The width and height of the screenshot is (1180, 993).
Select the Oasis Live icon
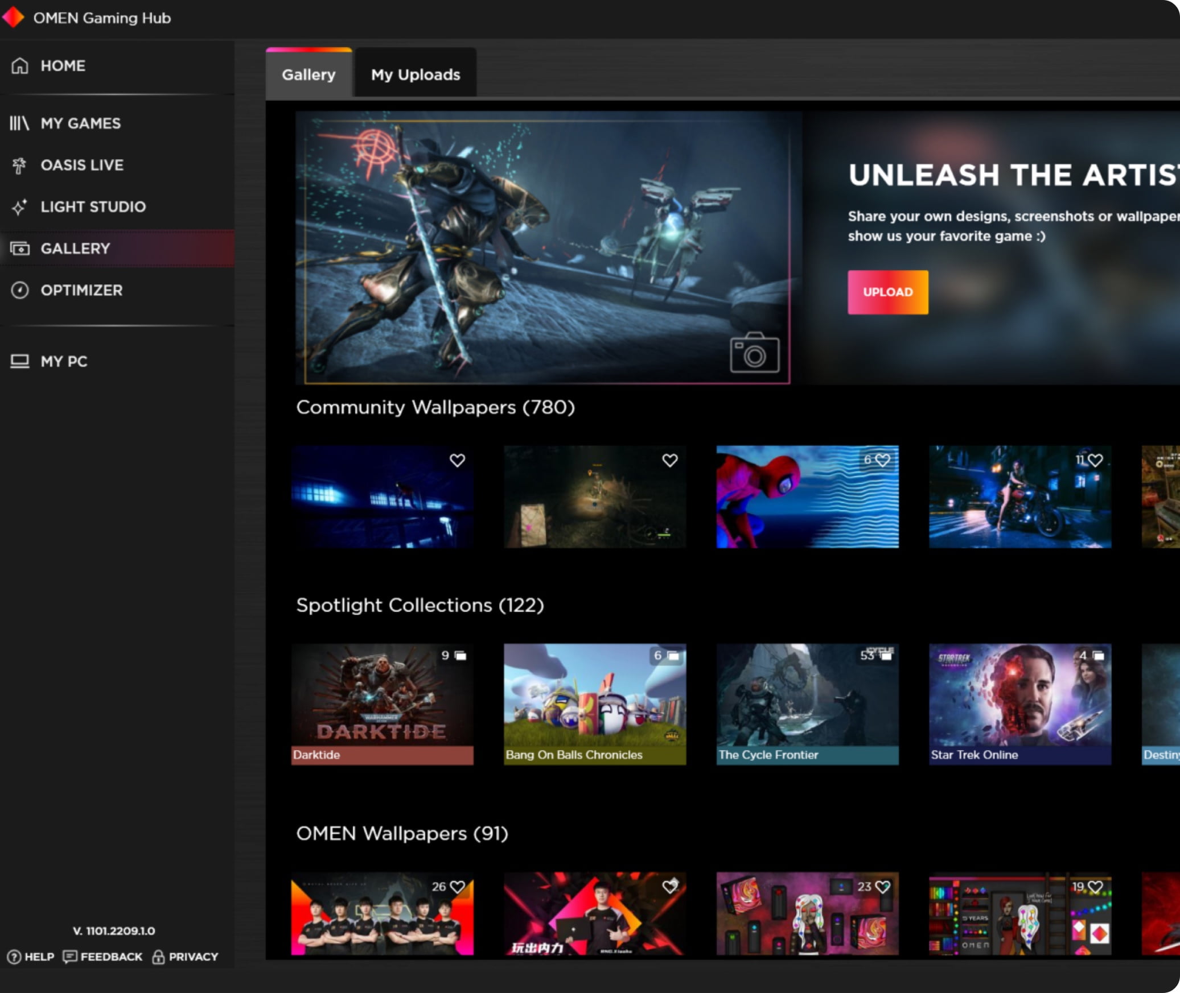pos(20,164)
